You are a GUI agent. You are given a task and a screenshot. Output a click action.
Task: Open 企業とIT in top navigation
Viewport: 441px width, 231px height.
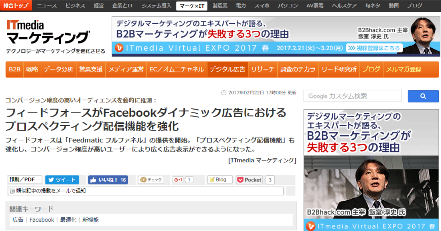(x=123, y=5)
